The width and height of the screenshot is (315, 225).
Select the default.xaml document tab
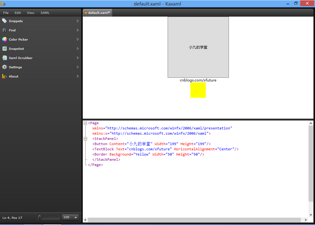[98, 13]
